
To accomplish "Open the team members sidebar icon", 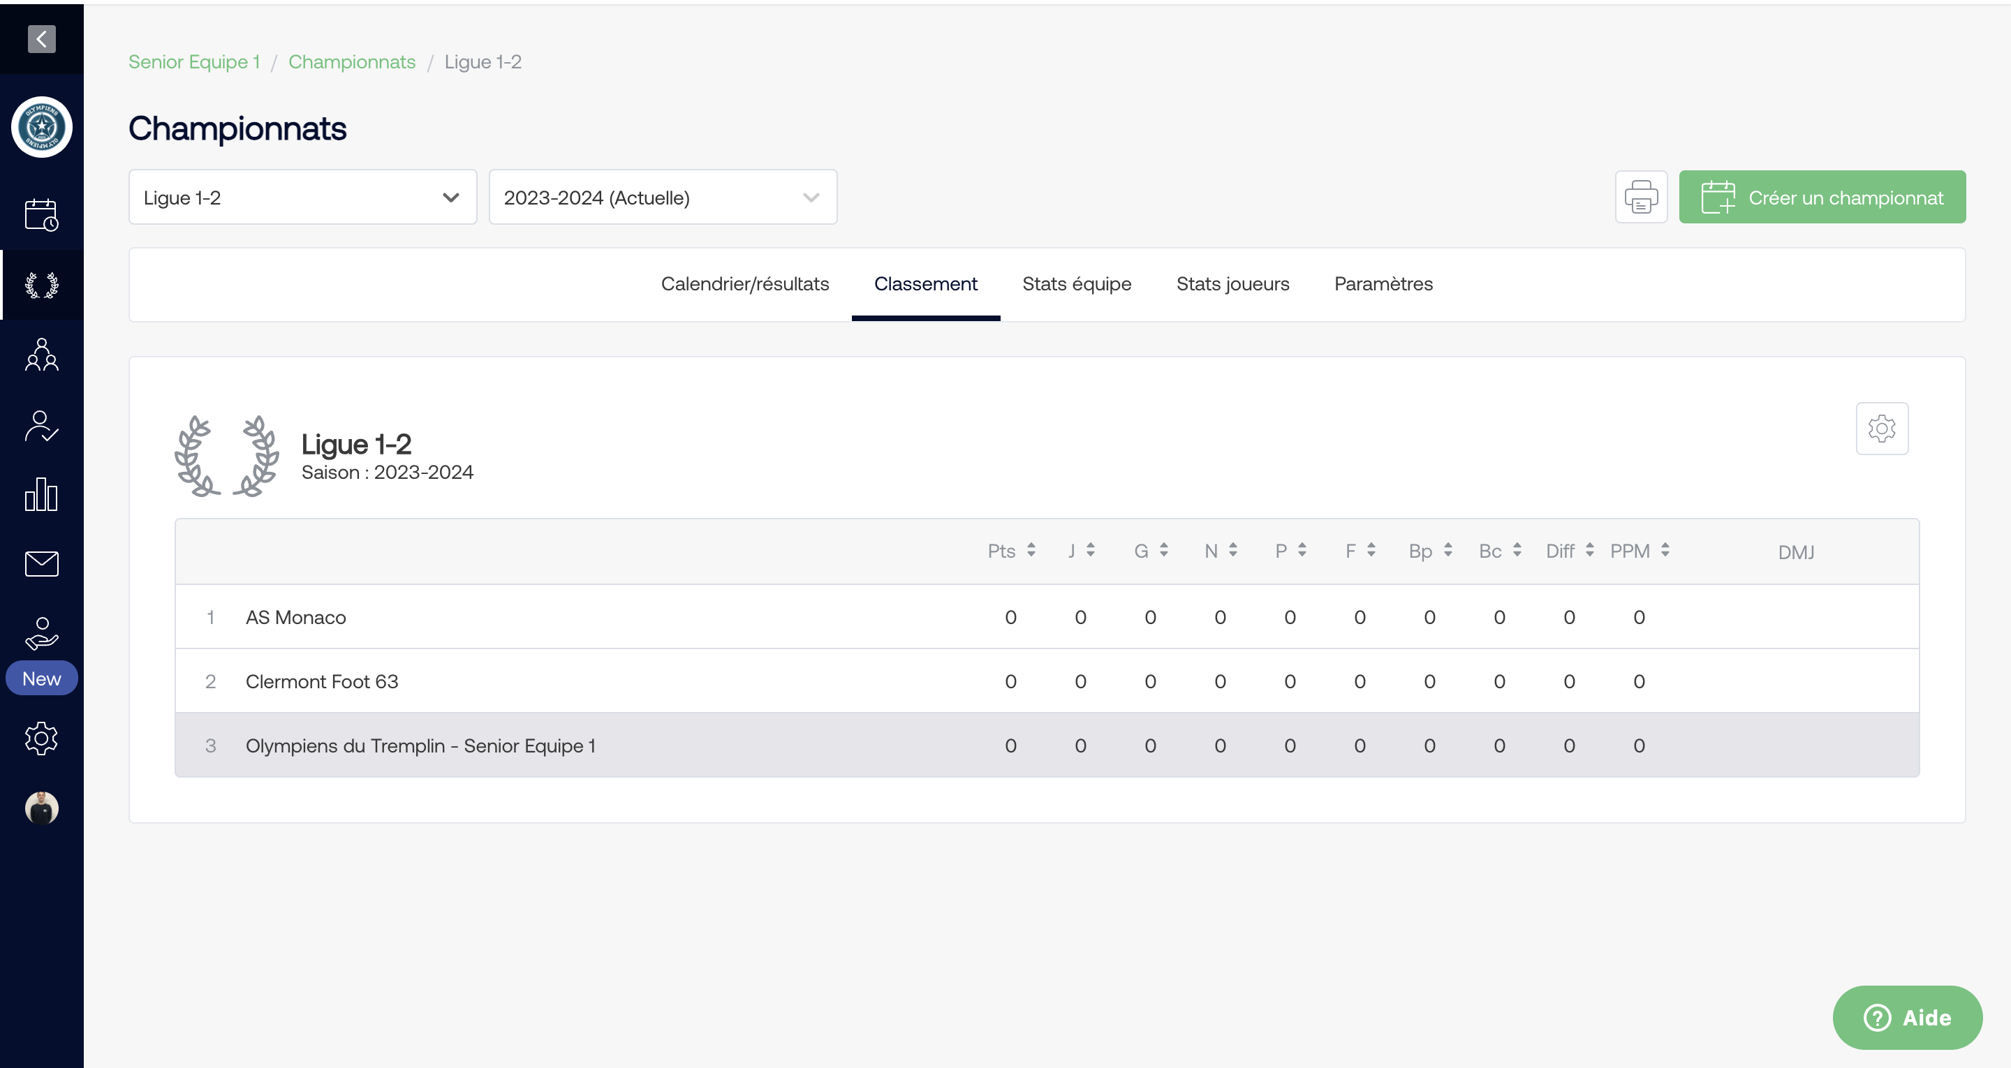I will click(x=41, y=355).
